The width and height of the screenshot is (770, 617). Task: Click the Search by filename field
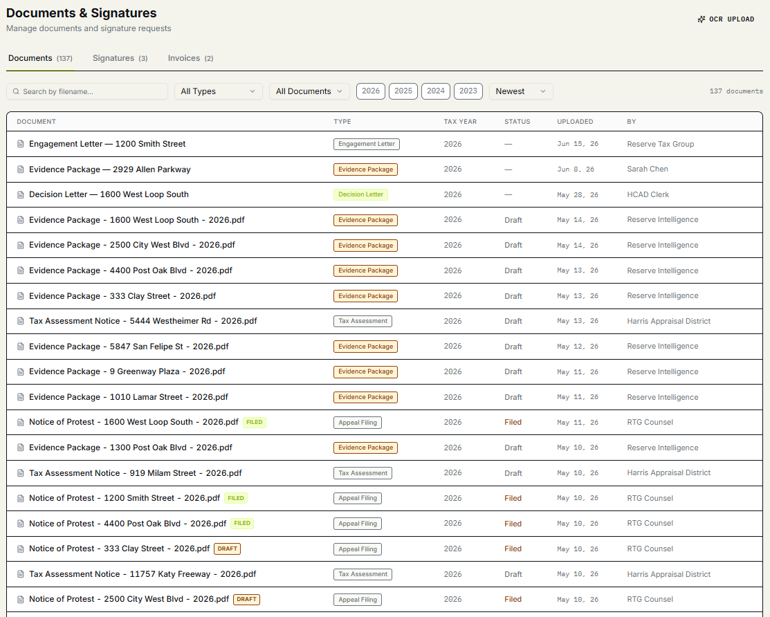(87, 91)
